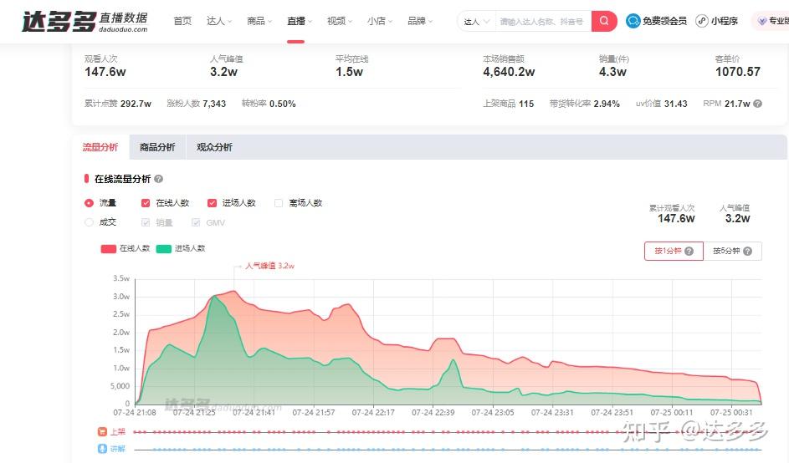The image size is (789, 463).
Task: Switch to the 观众分析 tab
Action: click(214, 147)
